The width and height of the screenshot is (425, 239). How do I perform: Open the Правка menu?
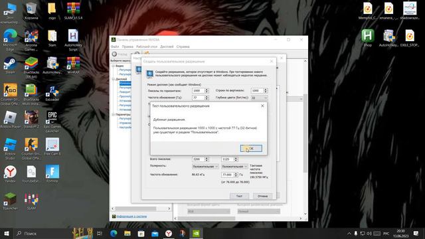(x=127, y=46)
